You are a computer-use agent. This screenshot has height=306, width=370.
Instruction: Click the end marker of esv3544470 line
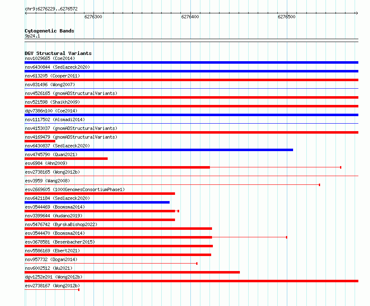pyautogui.click(x=287, y=237)
